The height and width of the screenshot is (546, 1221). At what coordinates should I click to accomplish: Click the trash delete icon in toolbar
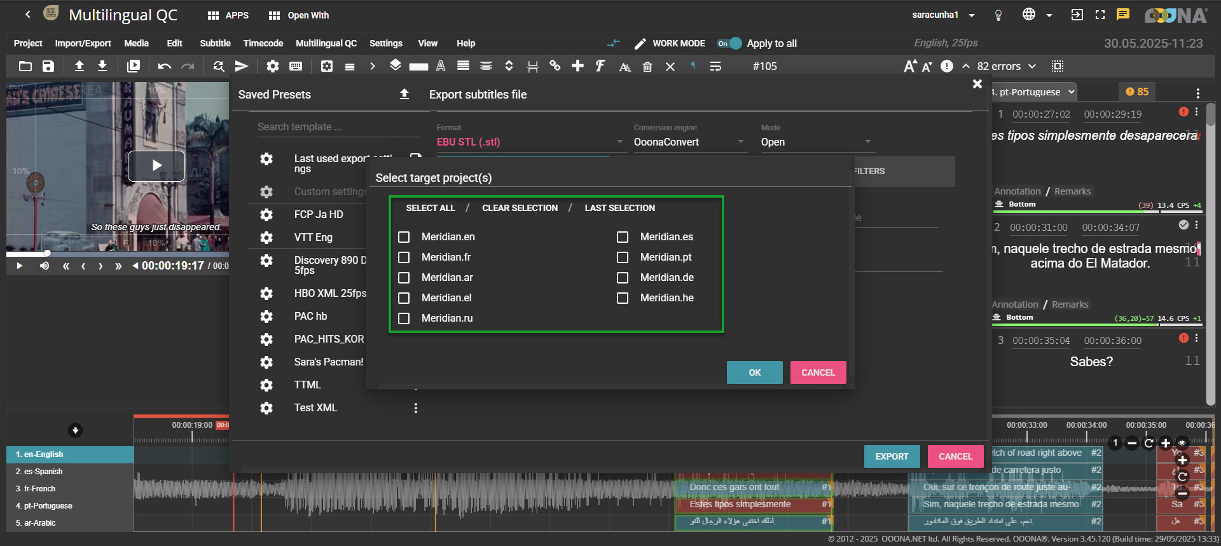[647, 67]
